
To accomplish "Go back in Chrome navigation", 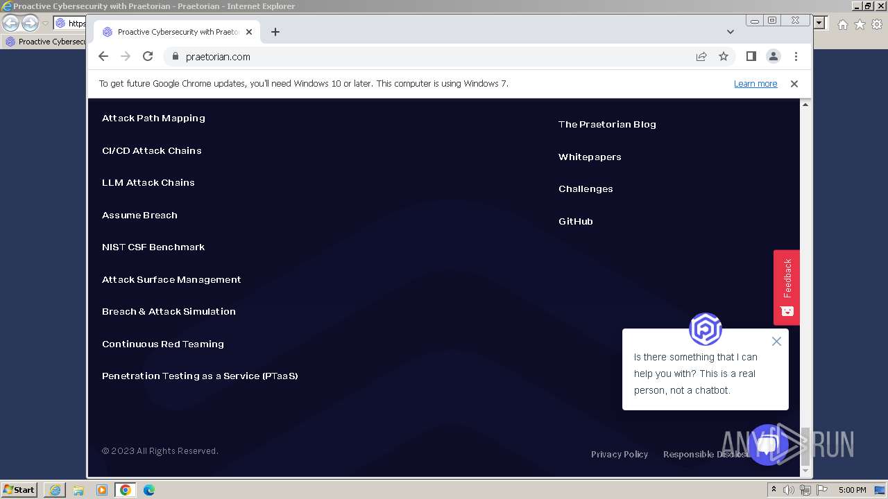I will 103,57.
